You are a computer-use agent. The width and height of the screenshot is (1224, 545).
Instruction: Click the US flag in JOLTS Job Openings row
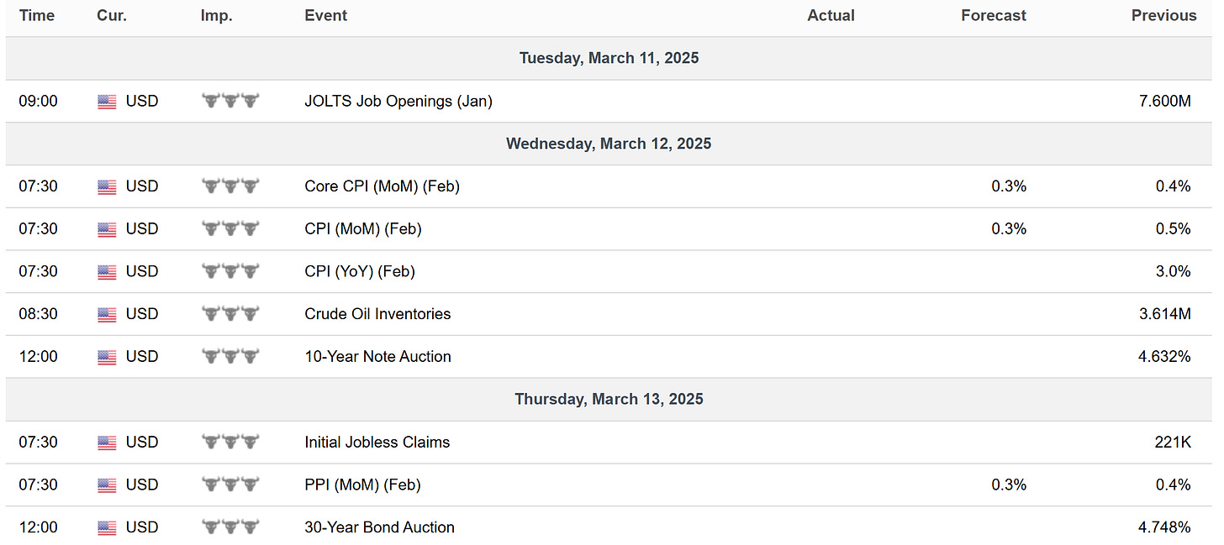[107, 102]
